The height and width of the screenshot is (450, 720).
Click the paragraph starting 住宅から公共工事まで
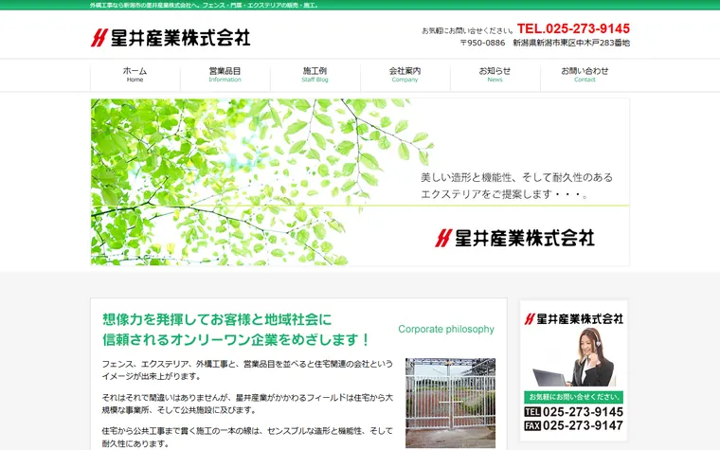coord(247,437)
